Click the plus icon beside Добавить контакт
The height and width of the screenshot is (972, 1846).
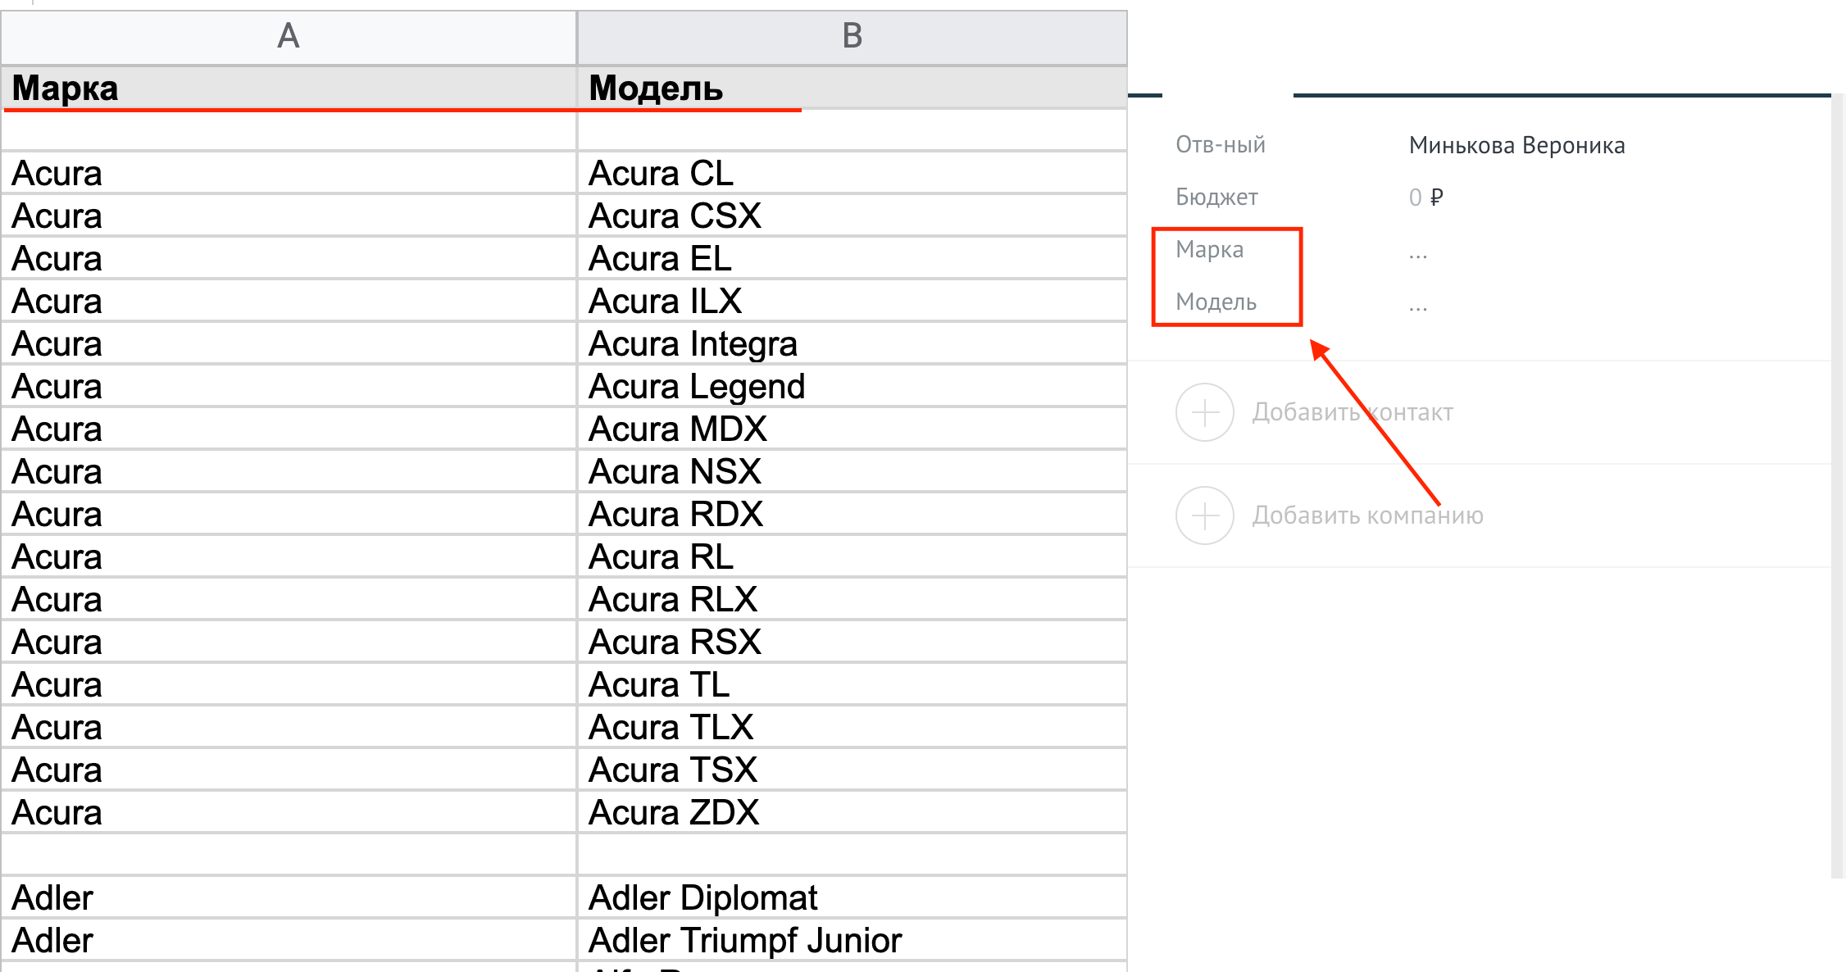[1204, 412]
